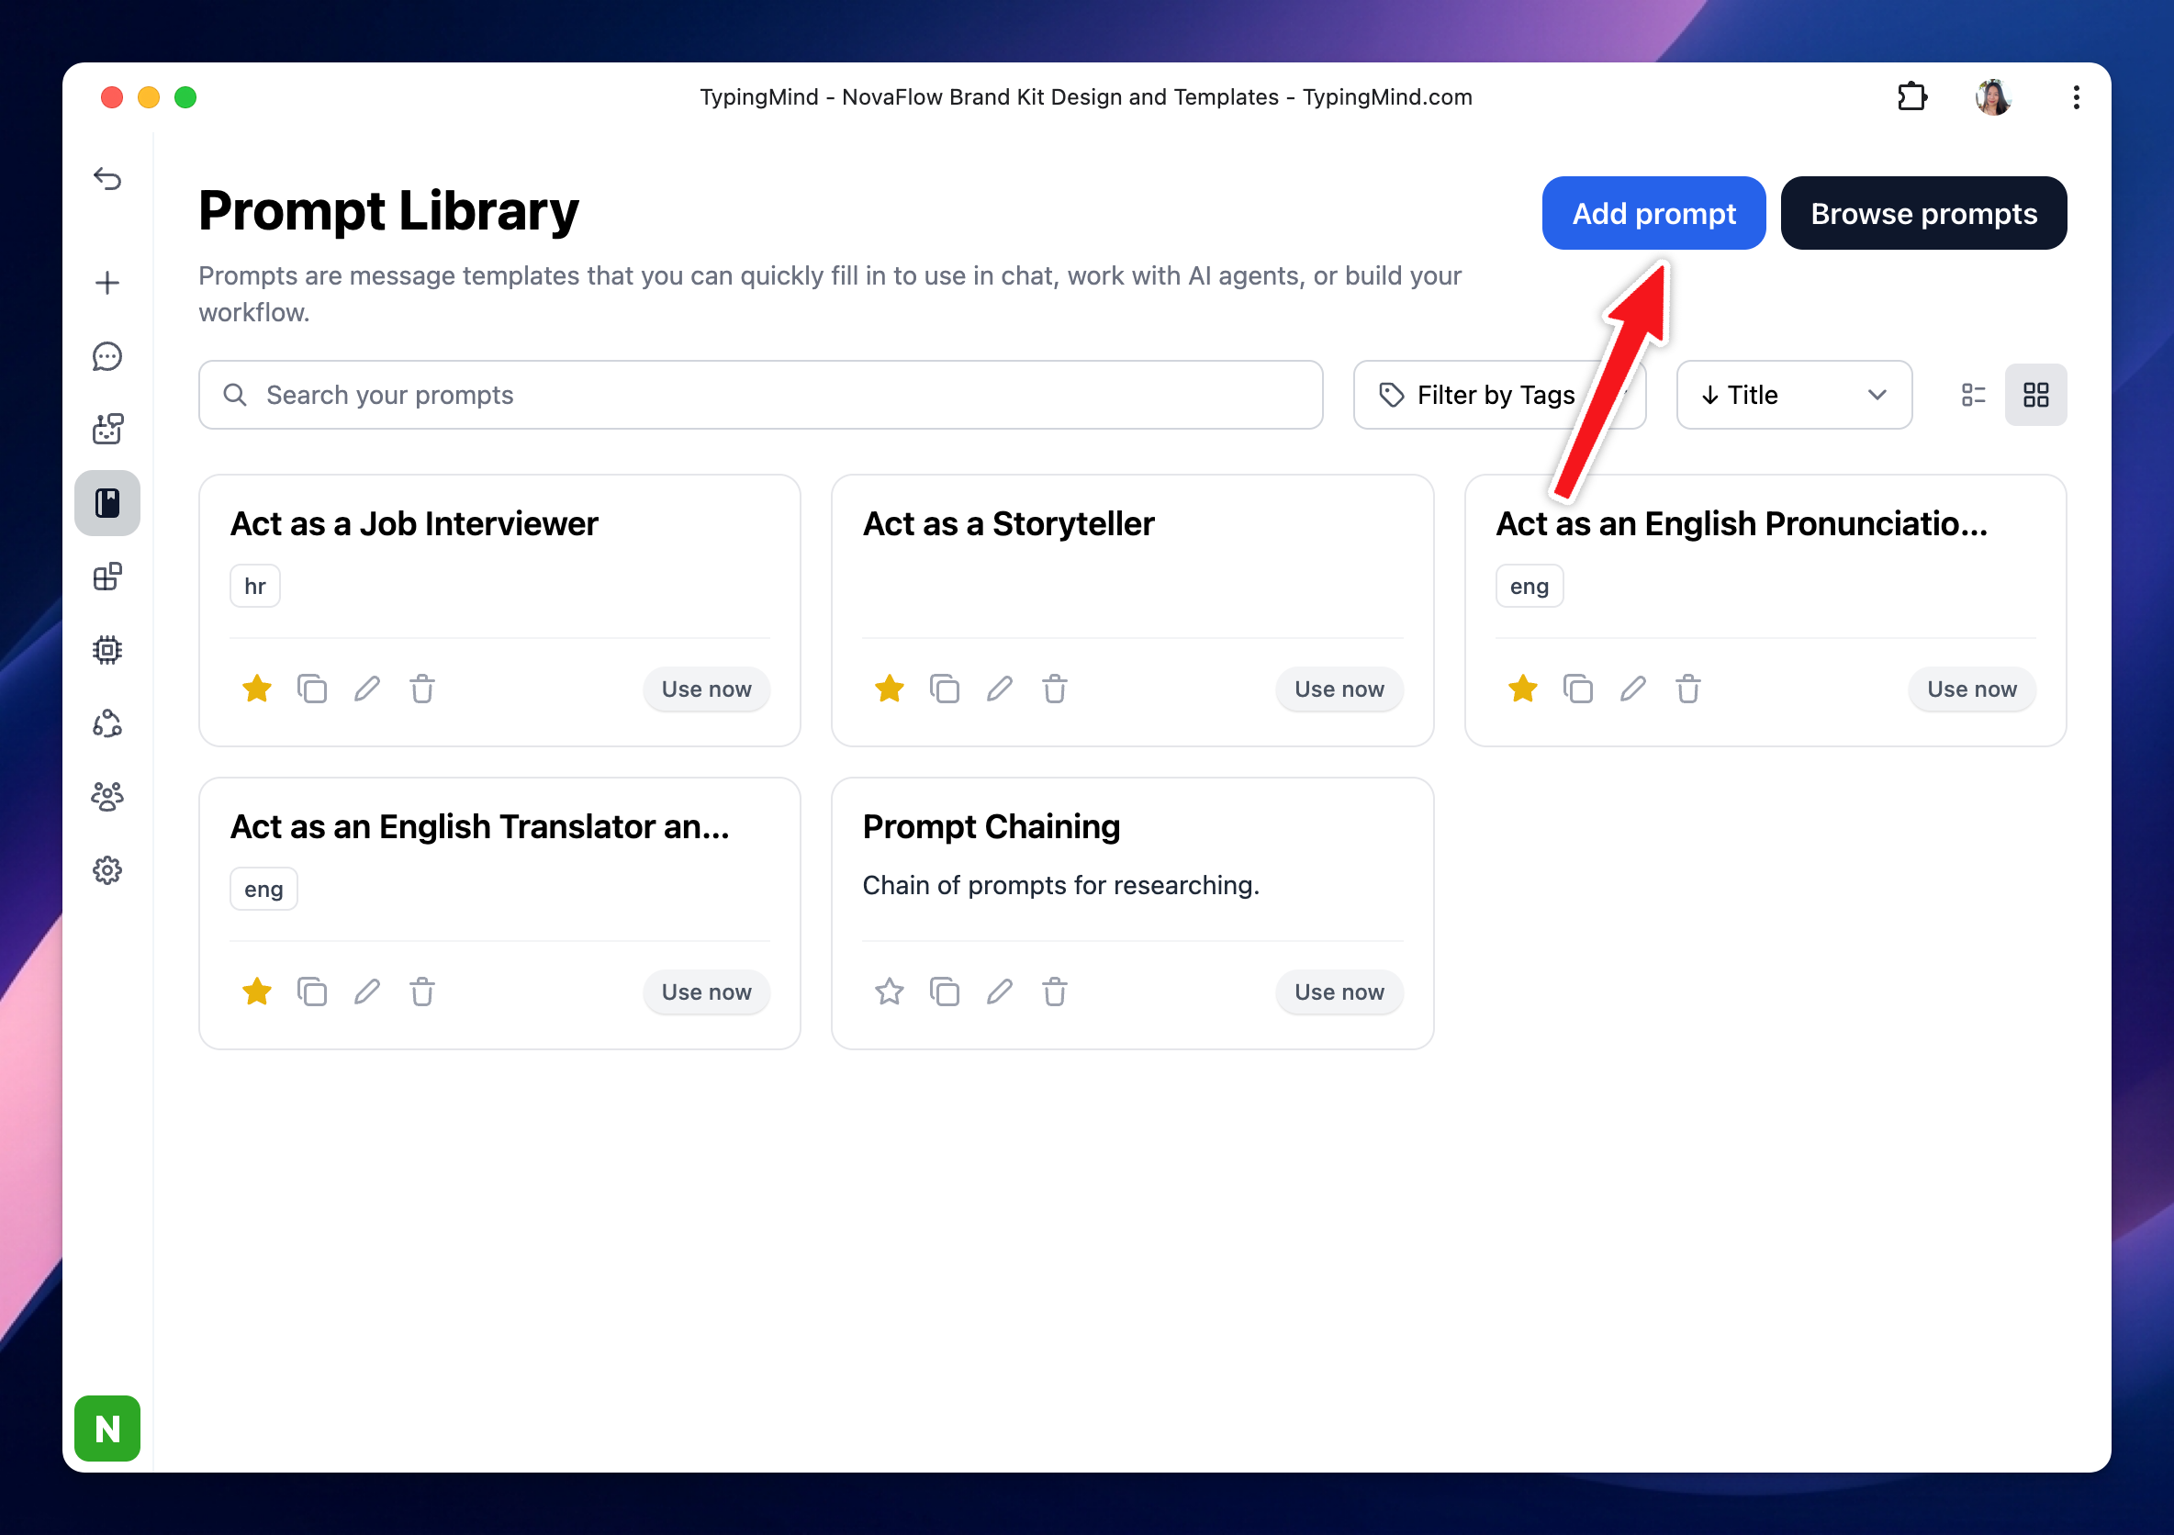Edit the Prompt Chaining prompt
This screenshot has width=2174, height=1535.
click(1000, 992)
